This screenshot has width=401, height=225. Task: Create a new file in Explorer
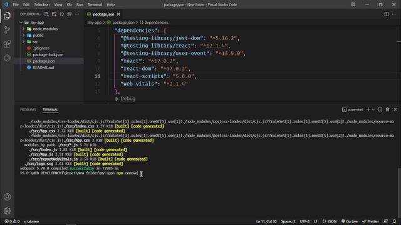(x=46, y=14)
